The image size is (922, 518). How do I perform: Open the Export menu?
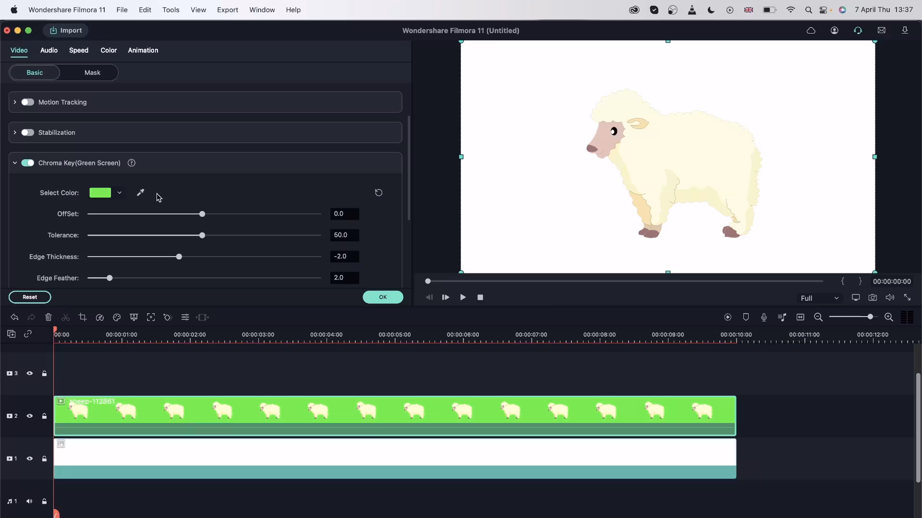[x=227, y=10]
